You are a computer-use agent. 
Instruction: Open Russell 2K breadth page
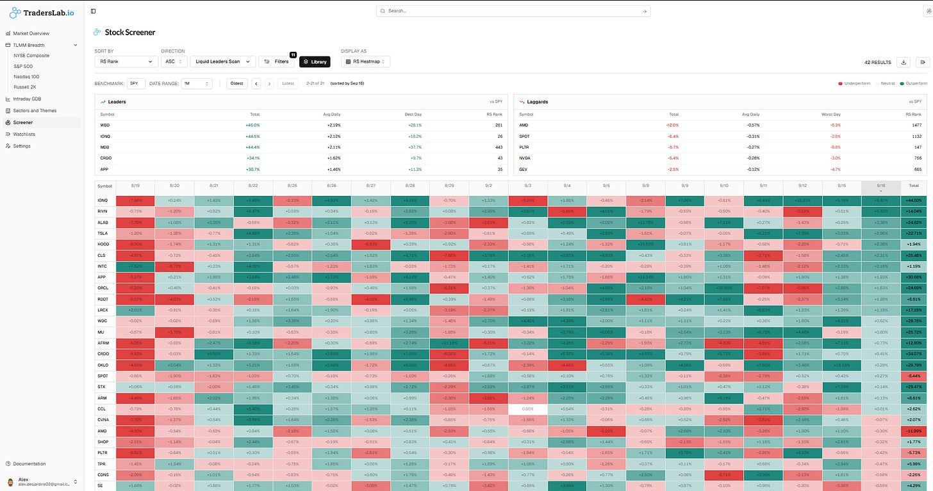tap(25, 86)
